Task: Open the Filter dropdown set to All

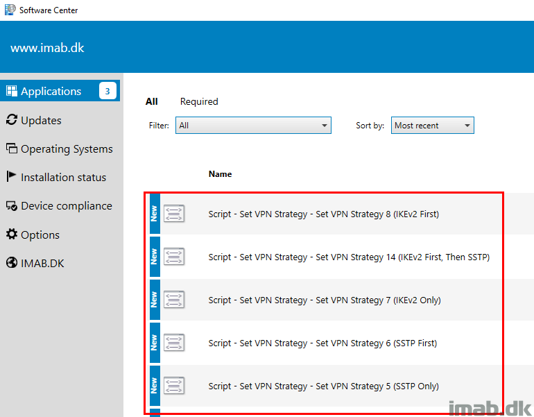Action: [x=253, y=126]
